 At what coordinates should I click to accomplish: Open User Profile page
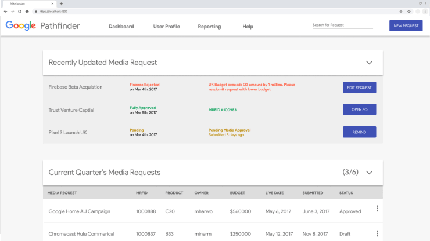tap(166, 27)
